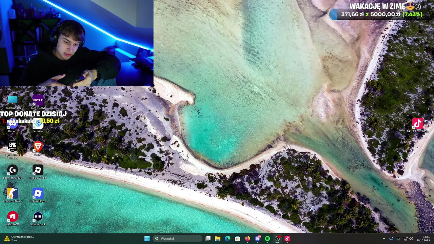Click the top donor amount 10,50 zł

(50, 121)
